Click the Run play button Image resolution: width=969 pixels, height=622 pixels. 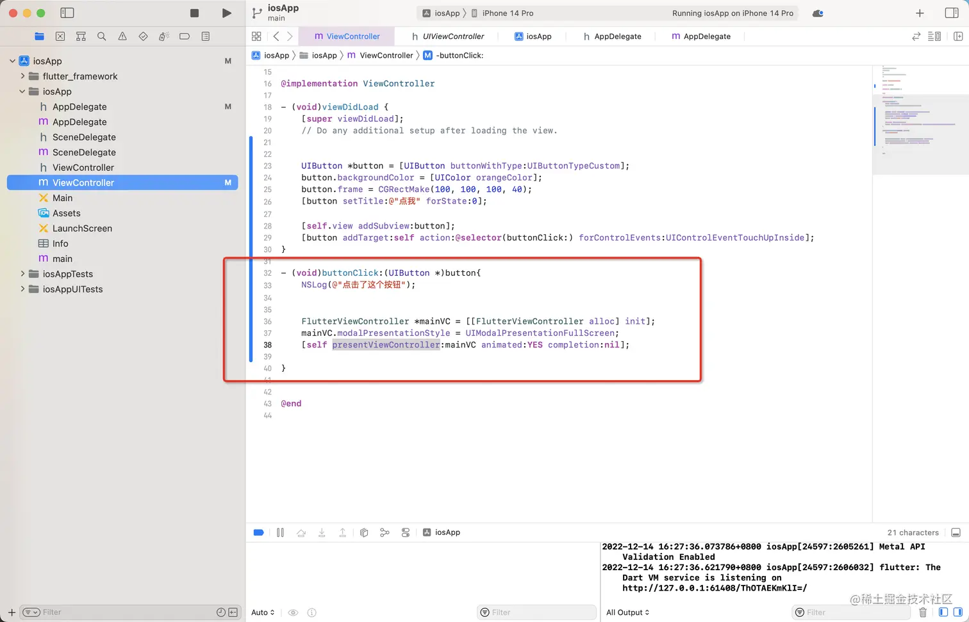pos(227,13)
